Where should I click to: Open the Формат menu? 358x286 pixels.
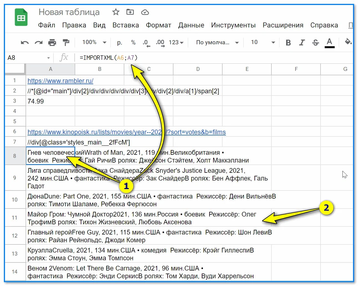[158, 25]
